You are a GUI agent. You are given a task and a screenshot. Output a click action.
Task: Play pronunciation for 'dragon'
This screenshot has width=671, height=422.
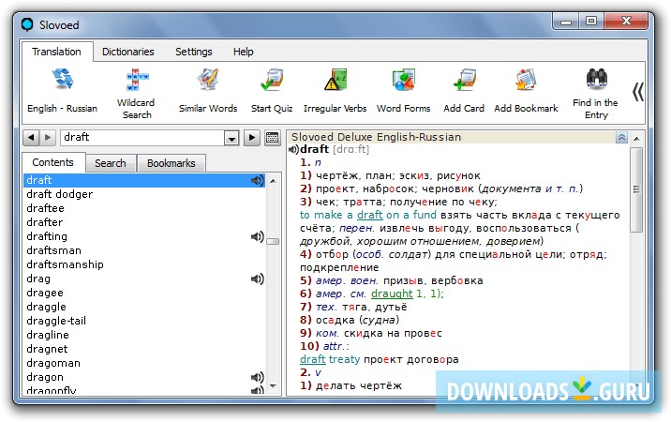click(x=257, y=377)
